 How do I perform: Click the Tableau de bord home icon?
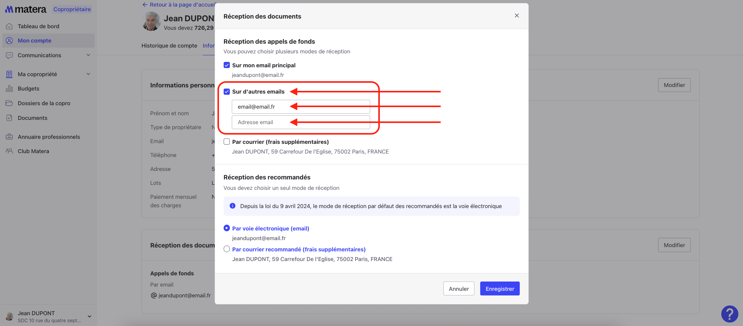tap(9, 26)
